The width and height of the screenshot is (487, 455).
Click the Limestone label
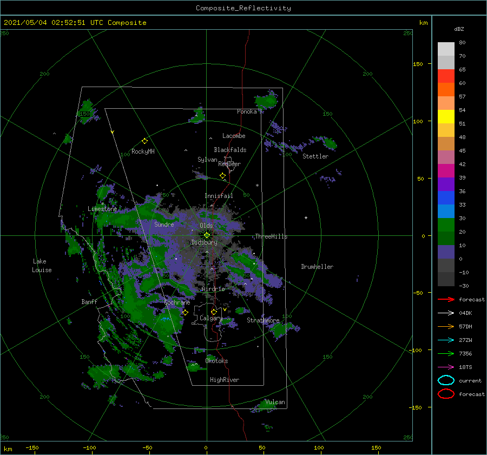(x=102, y=209)
